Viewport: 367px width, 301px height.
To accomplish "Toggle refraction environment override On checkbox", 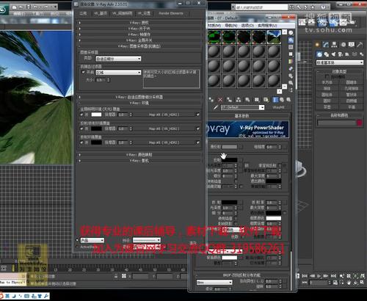I will (82, 142).
